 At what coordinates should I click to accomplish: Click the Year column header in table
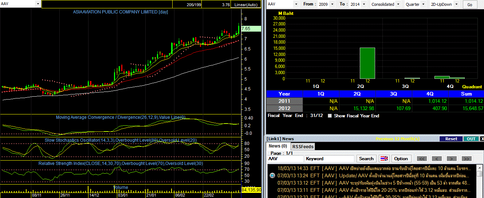(x=284, y=94)
